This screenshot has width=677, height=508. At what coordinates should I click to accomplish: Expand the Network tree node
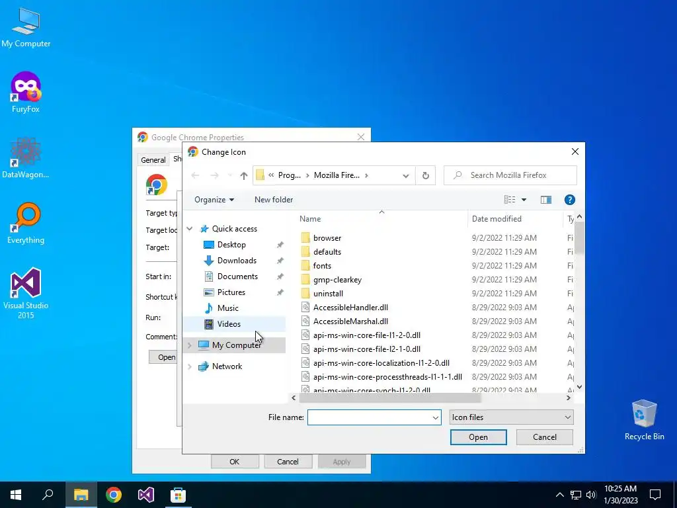[x=190, y=366]
